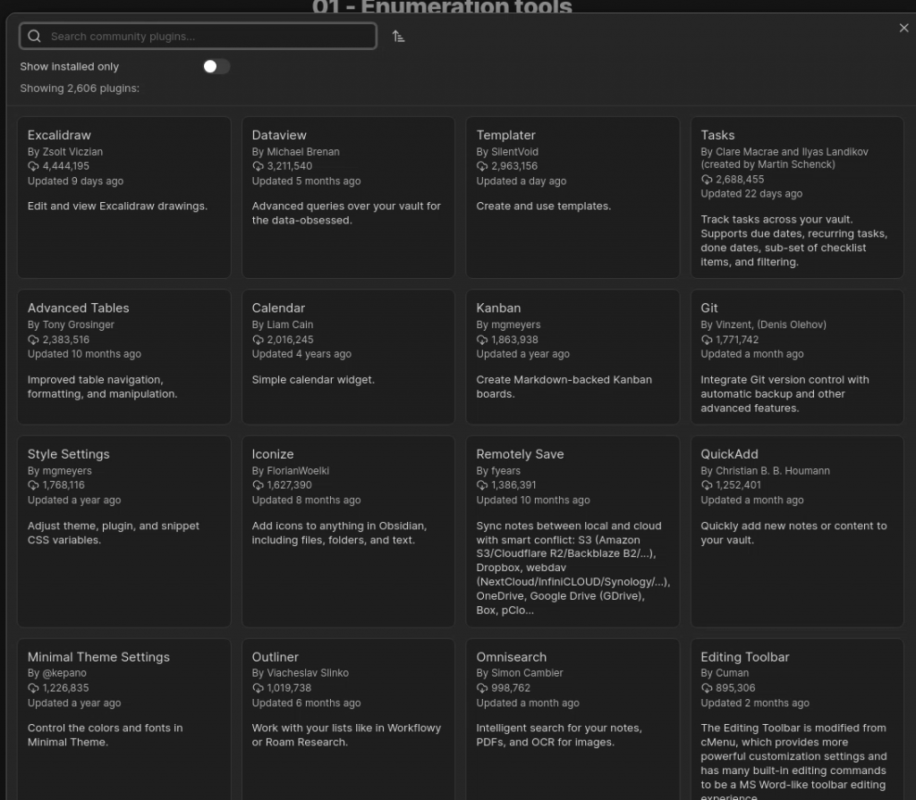916x800 pixels.
Task: Click the author line "By Viacheslav Slinko"
Action: point(301,673)
